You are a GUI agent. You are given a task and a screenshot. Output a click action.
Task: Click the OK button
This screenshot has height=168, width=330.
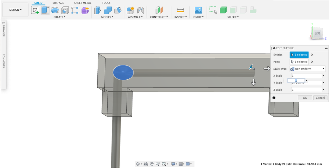[305, 98]
